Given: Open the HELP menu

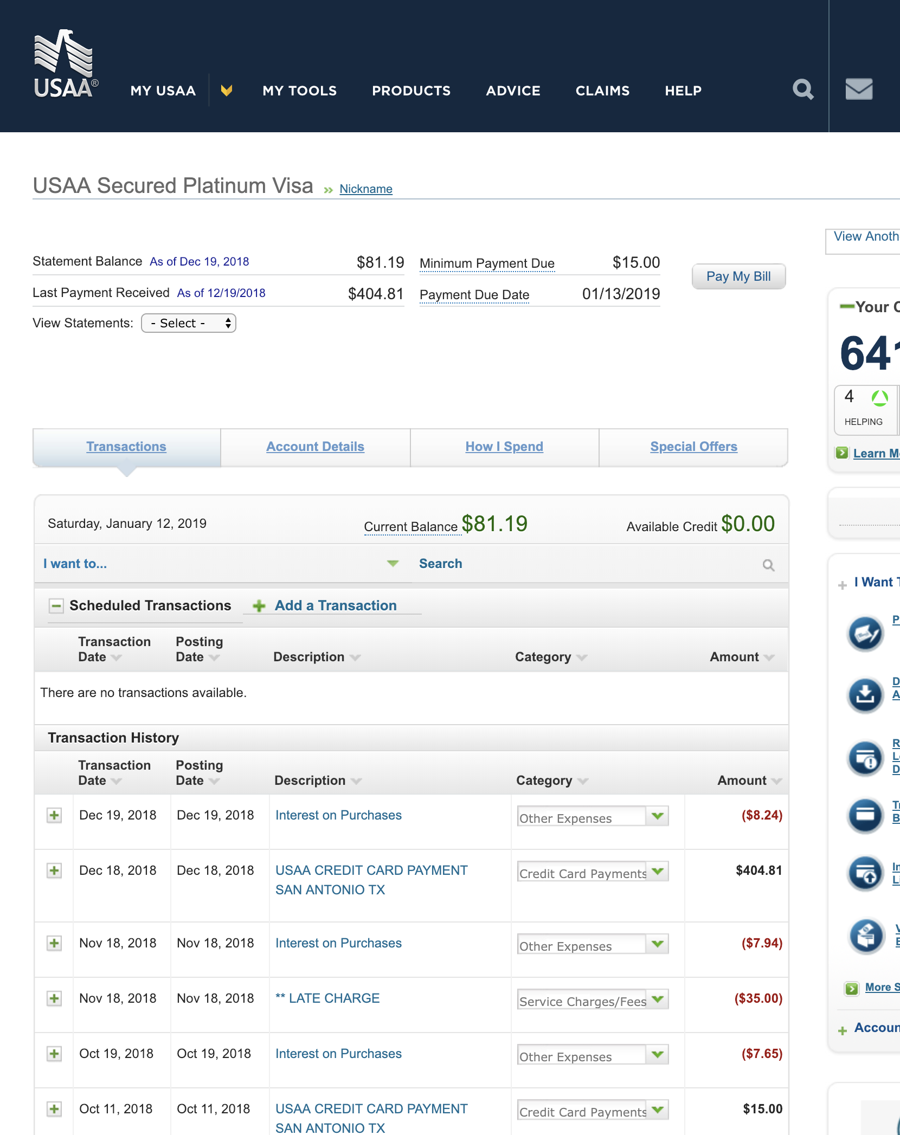Looking at the screenshot, I should [684, 91].
